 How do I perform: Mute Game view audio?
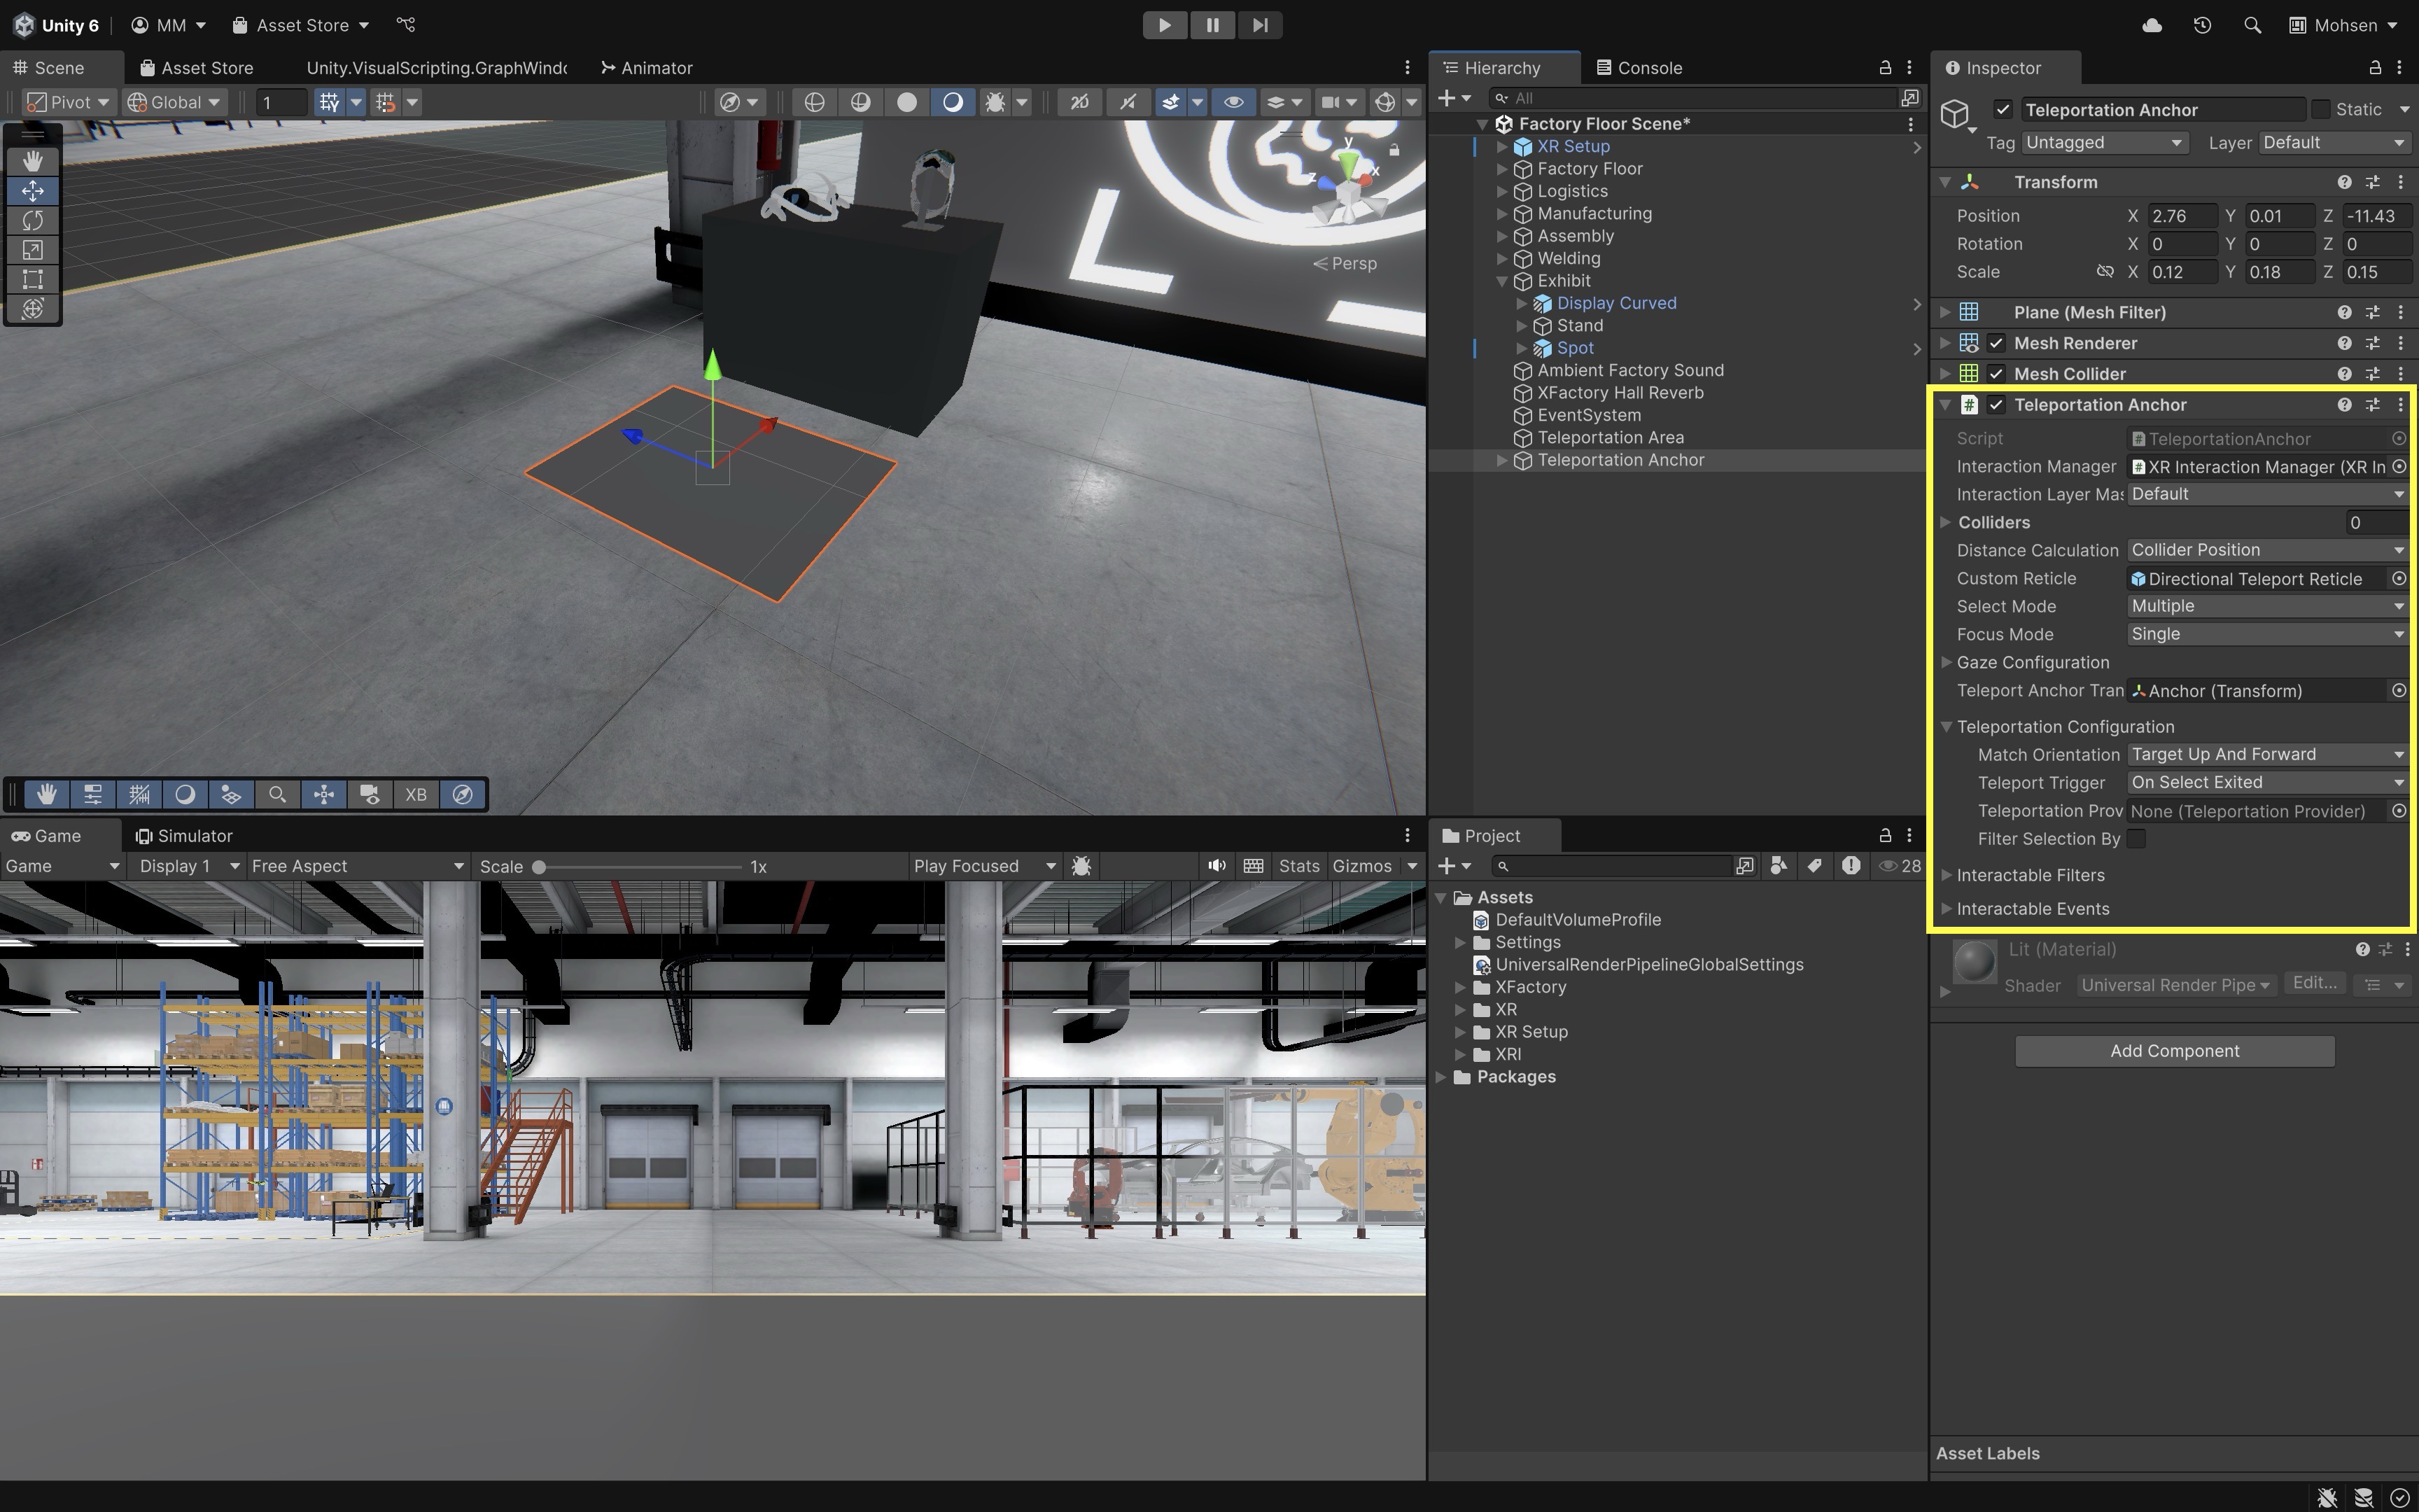[x=1216, y=866]
